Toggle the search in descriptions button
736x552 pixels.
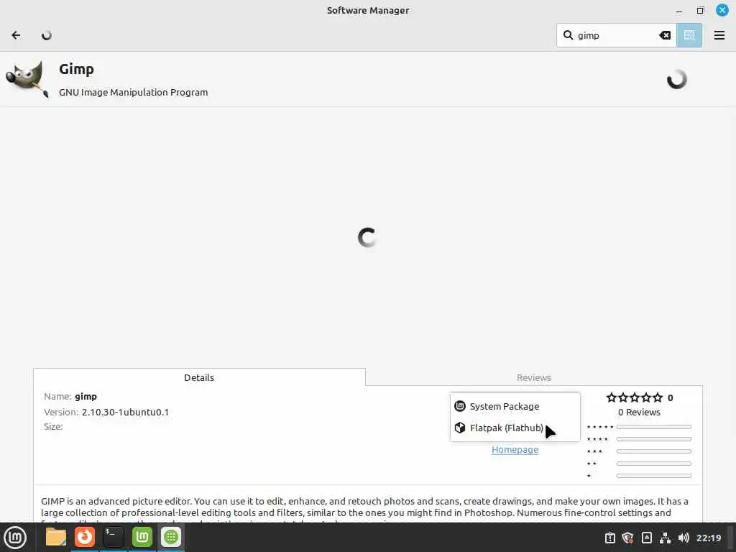point(689,35)
